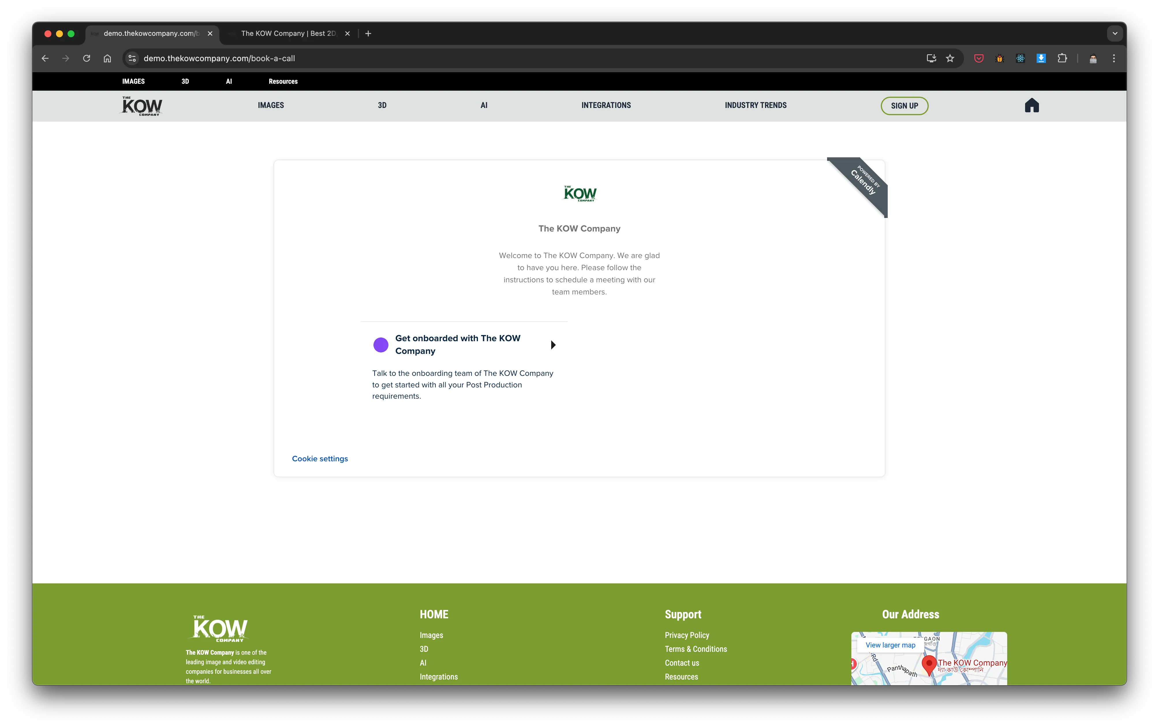The image size is (1159, 728).
Task: Go back using the browser back arrow
Action: [45, 58]
